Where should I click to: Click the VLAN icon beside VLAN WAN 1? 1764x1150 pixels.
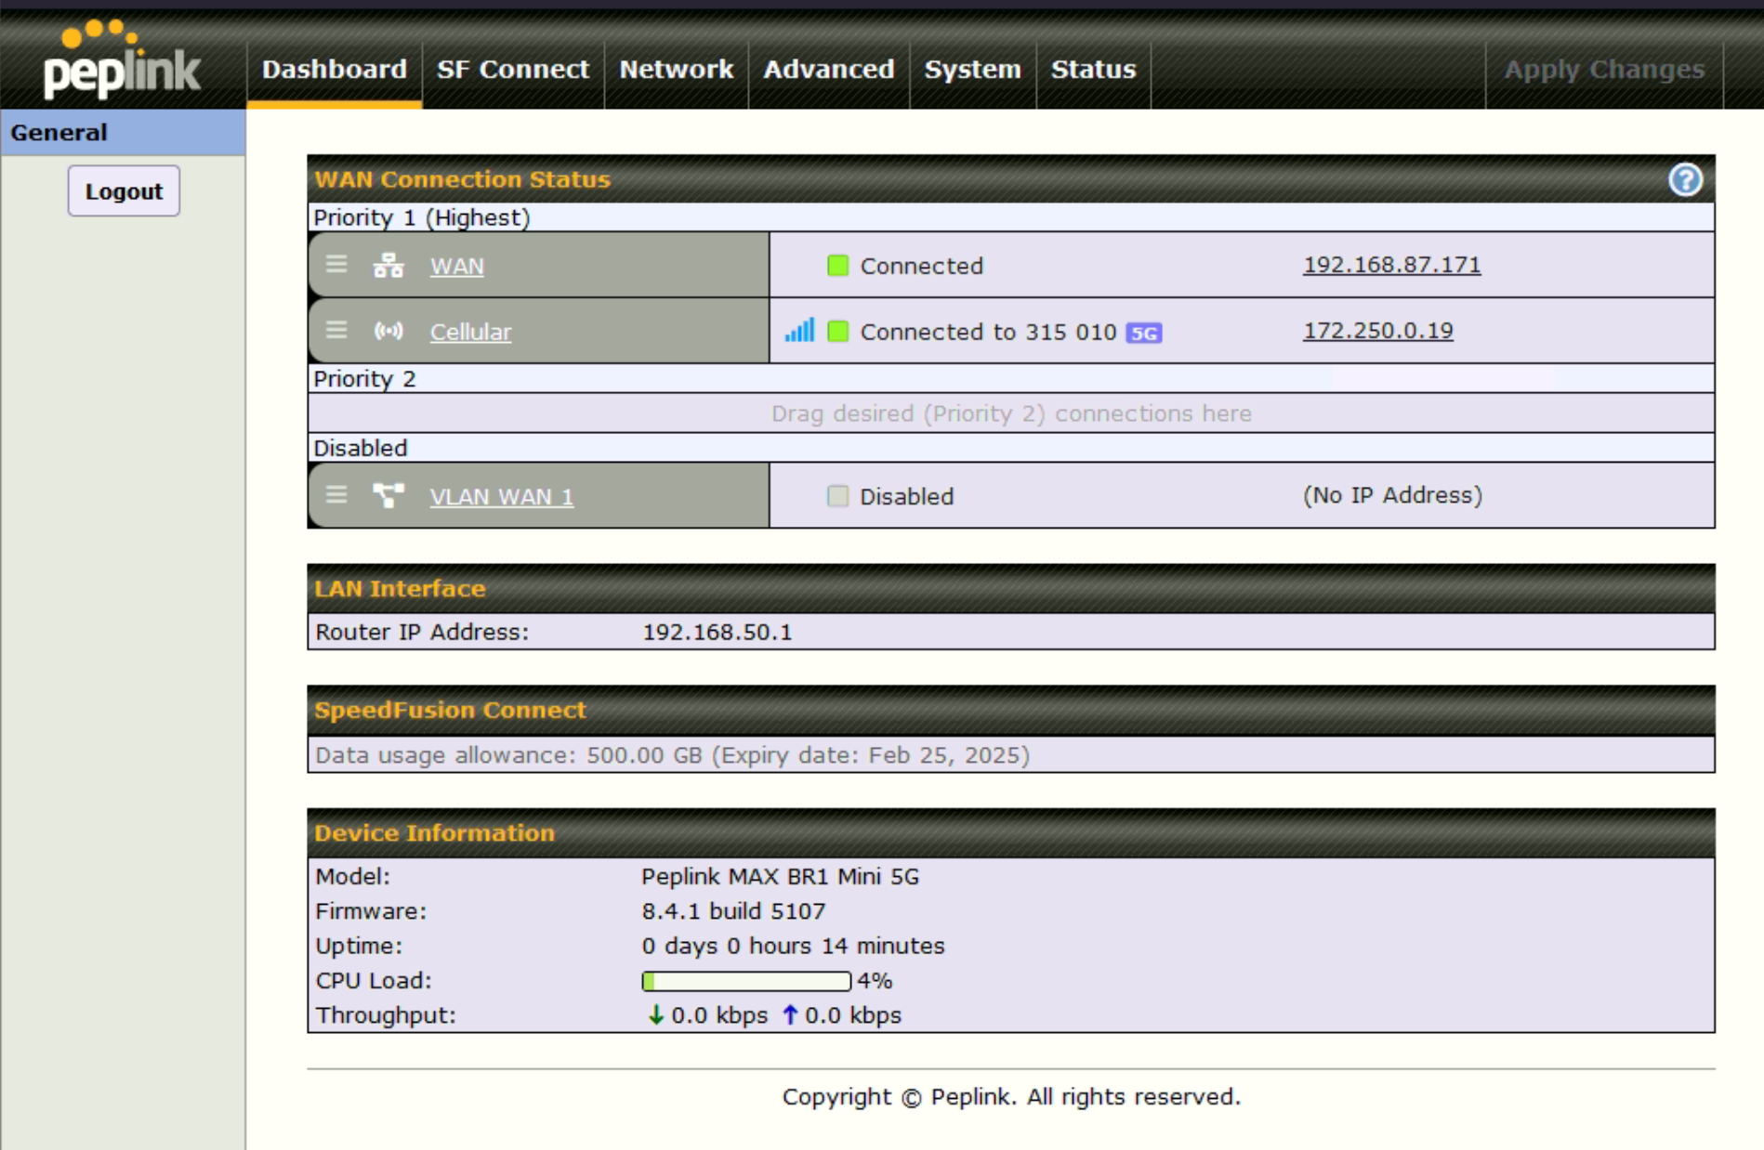click(388, 495)
